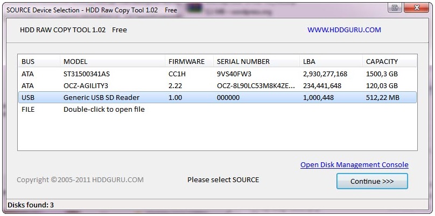Sort by MODEL column header

click(x=113, y=61)
